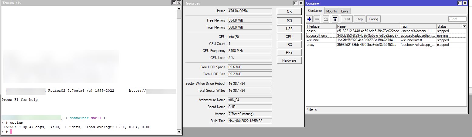Click the Build Time value field

pyautogui.click(x=250, y=121)
